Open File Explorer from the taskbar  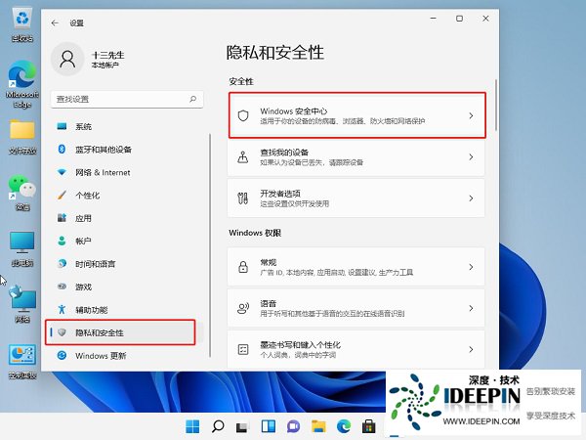point(318,426)
